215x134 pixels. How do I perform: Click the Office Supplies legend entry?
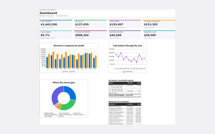[48, 116]
